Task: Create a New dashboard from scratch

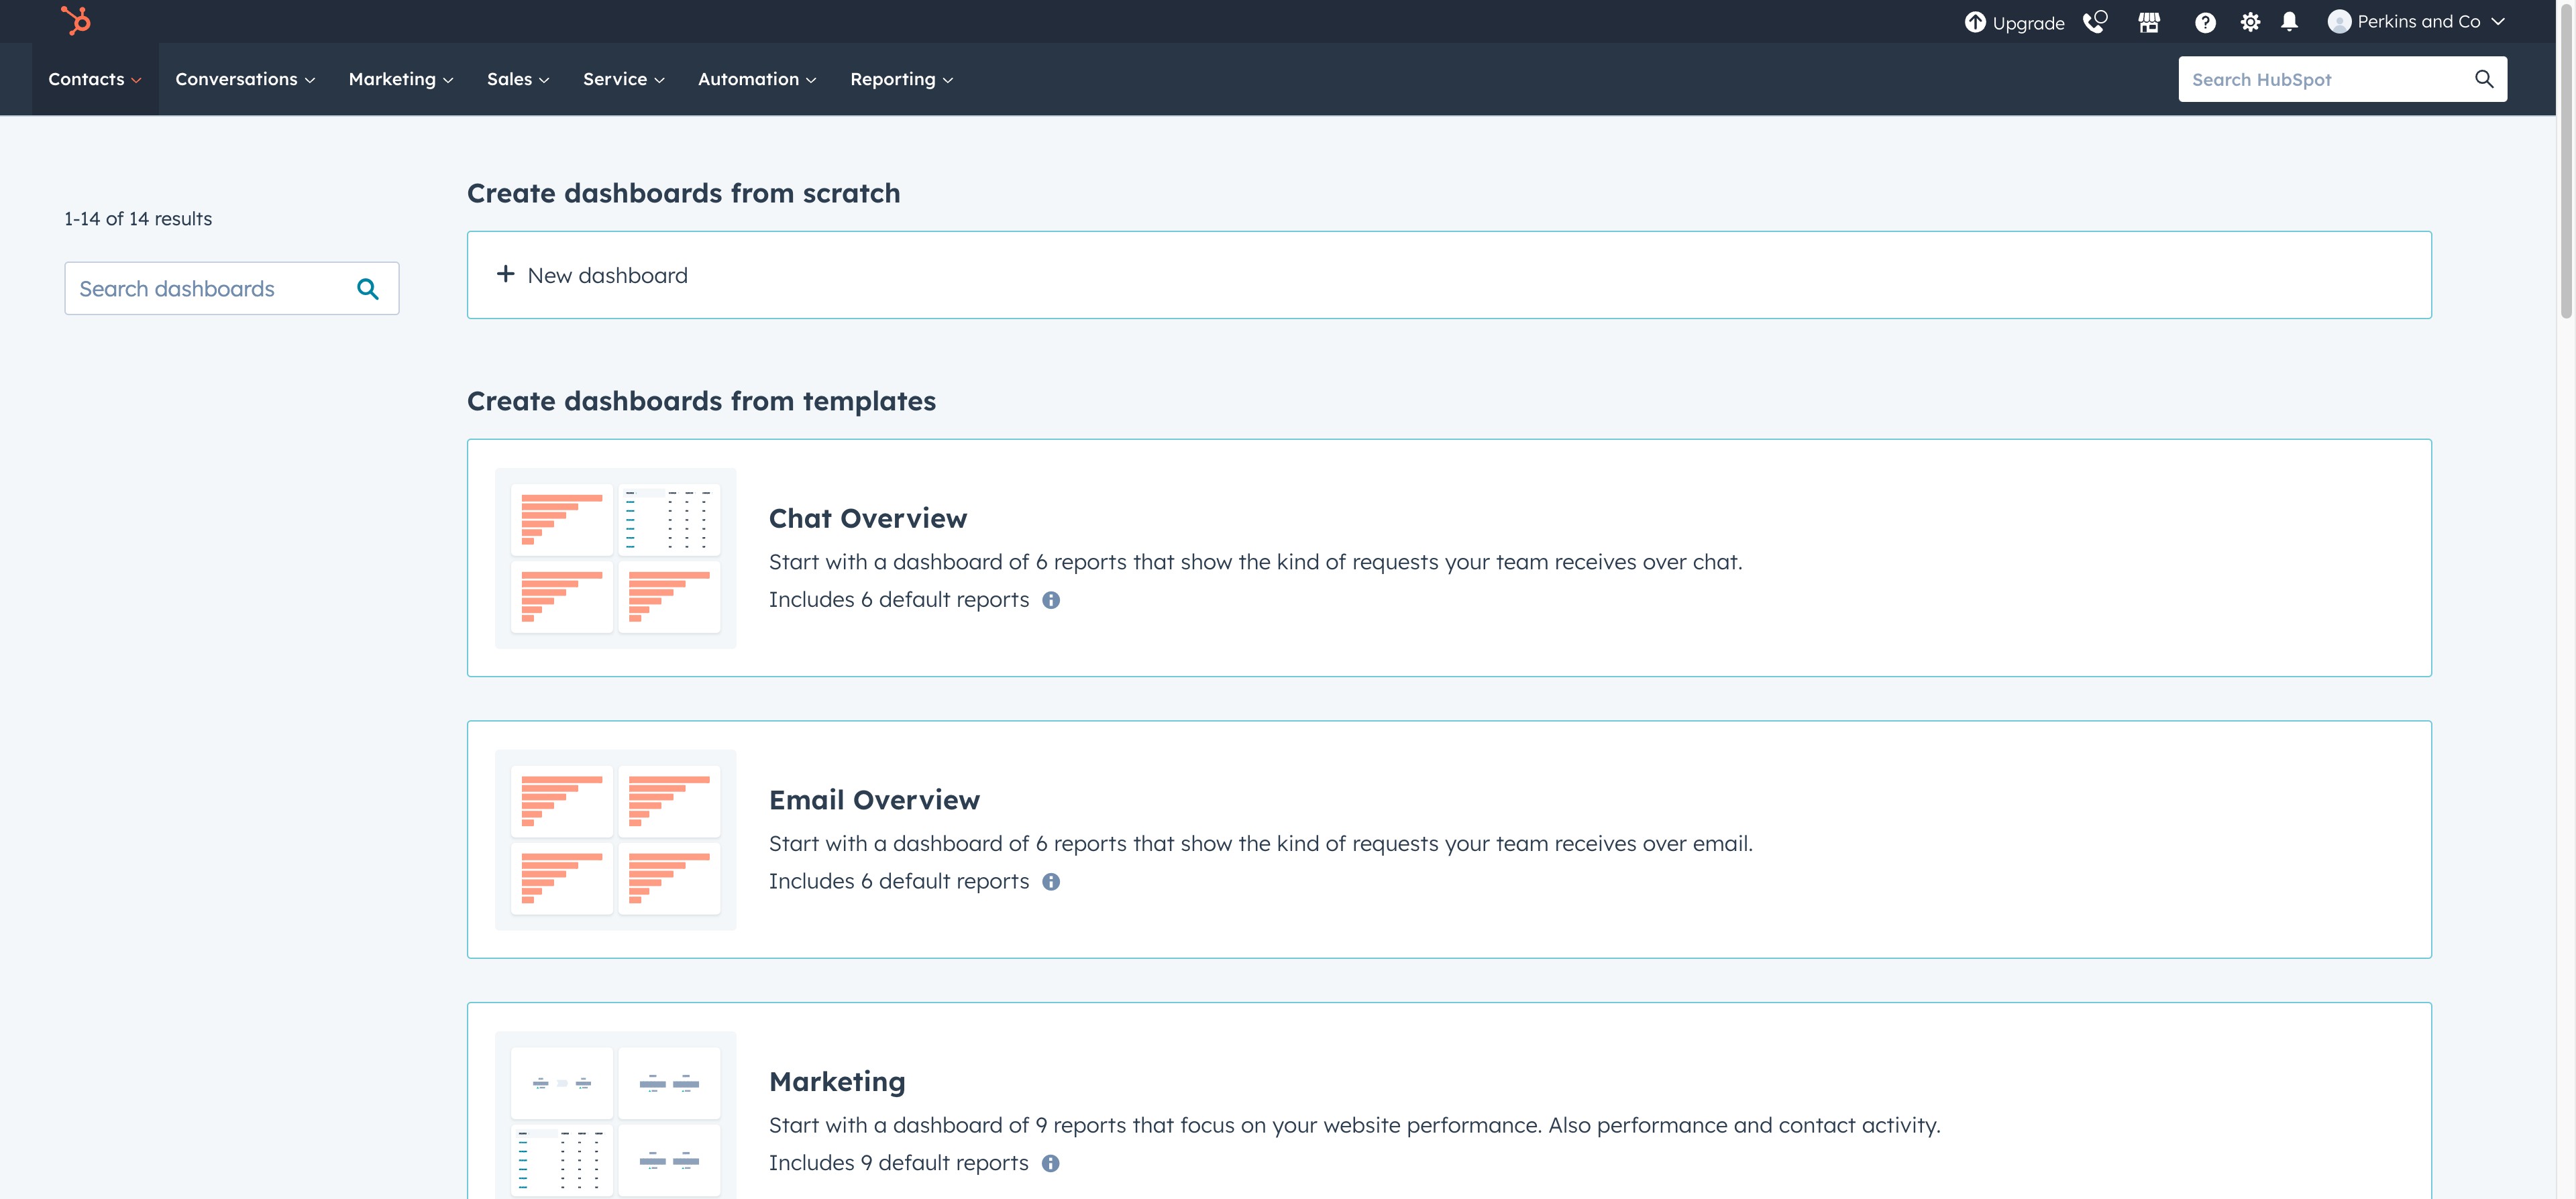Action: (607, 275)
